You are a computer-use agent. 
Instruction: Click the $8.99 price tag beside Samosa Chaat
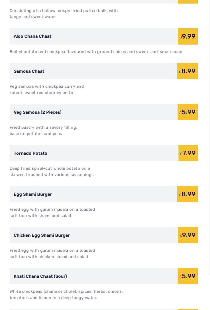tap(187, 71)
